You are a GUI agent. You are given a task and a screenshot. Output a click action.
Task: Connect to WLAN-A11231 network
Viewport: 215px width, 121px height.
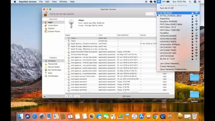[178, 59]
